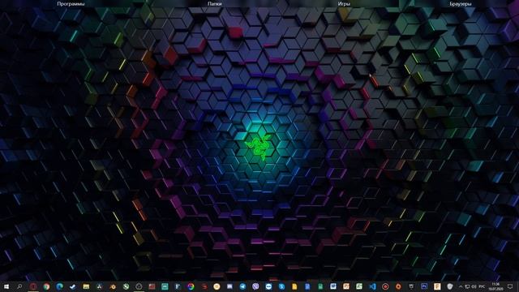
Task: Launch Skype from the taskbar
Action: pos(281,286)
